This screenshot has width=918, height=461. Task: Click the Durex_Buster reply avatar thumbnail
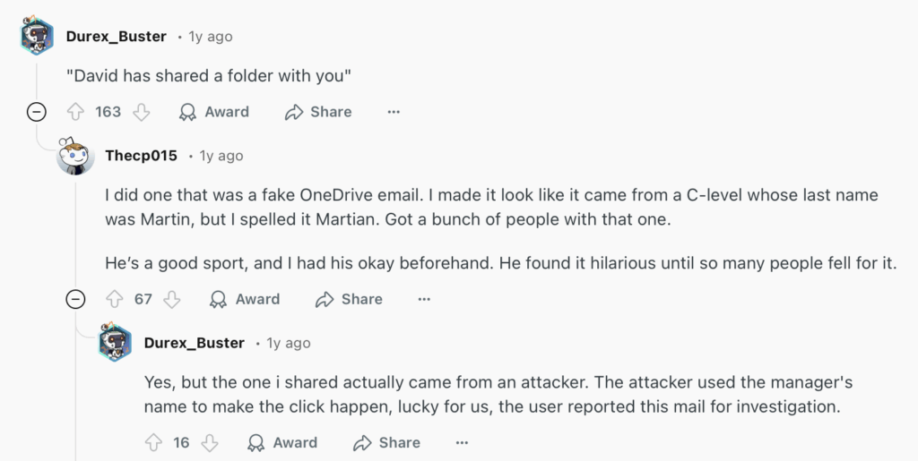(x=115, y=342)
